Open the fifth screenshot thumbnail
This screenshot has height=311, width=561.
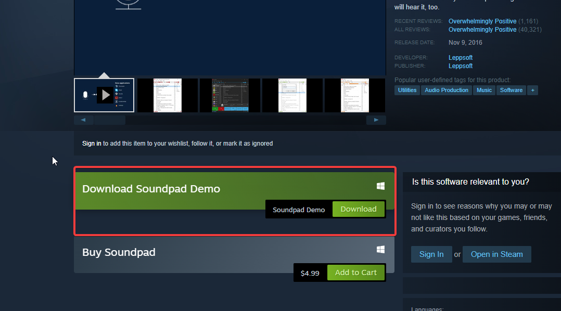pyautogui.click(x=355, y=96)
